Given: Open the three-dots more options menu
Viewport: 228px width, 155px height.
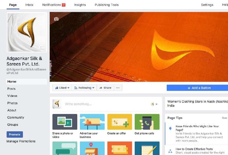Looking at the screenshot, I should coord(118,88).
